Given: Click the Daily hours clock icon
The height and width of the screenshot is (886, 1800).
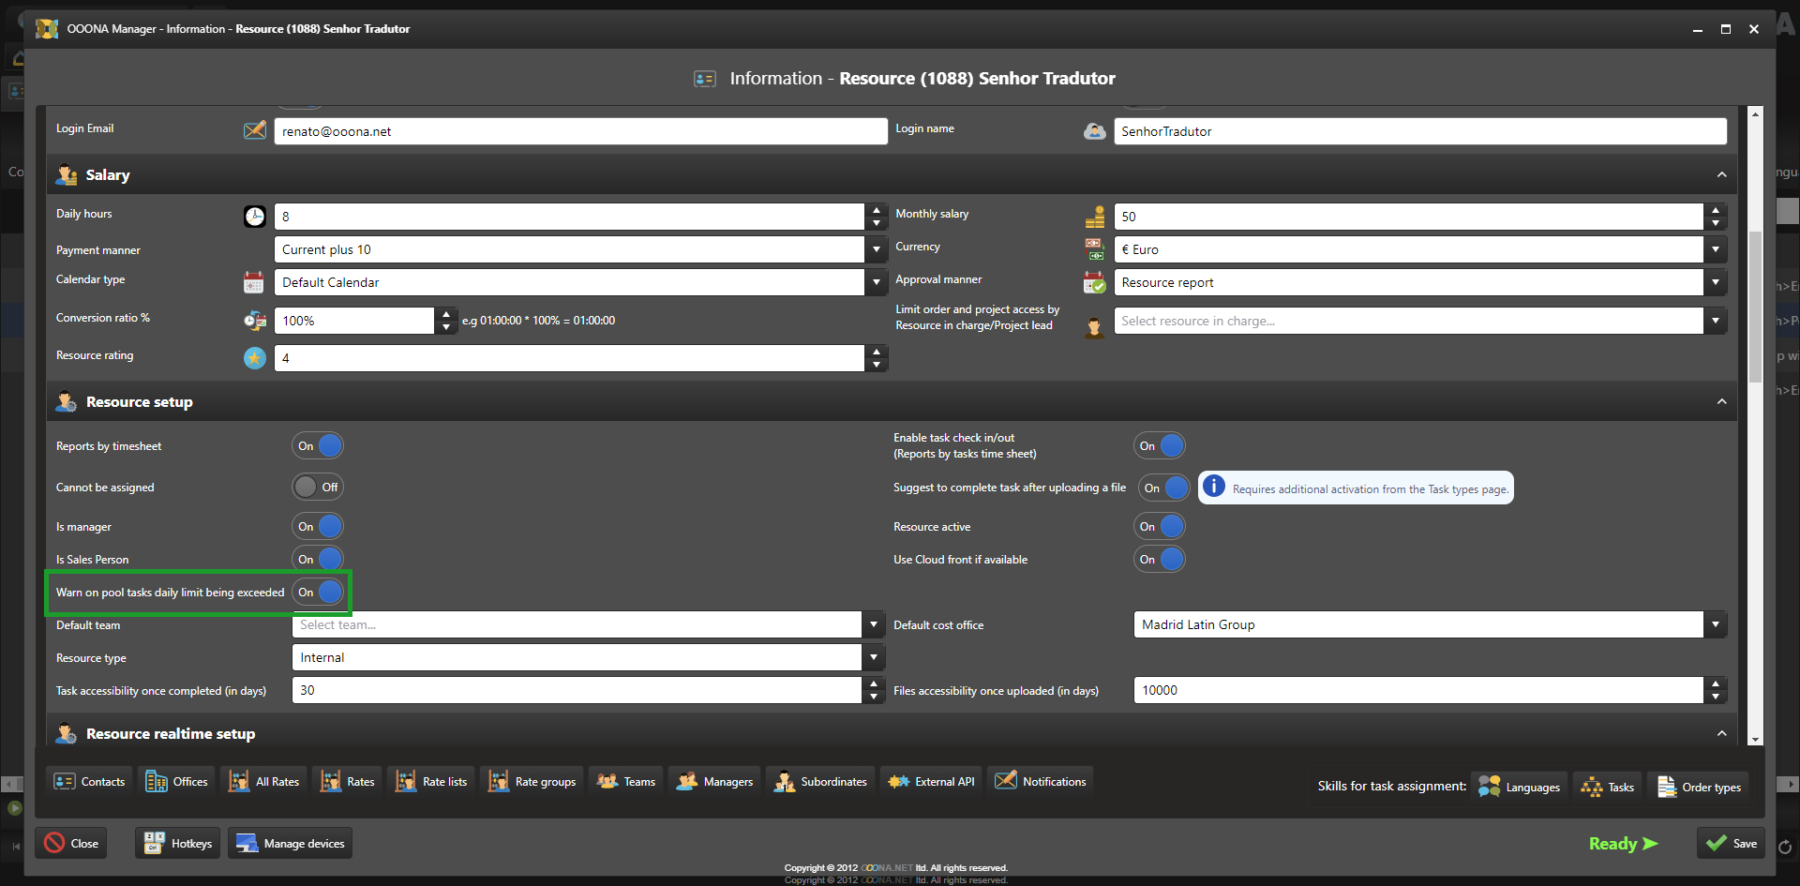Looking at the screenshot, I should (254, 217).
